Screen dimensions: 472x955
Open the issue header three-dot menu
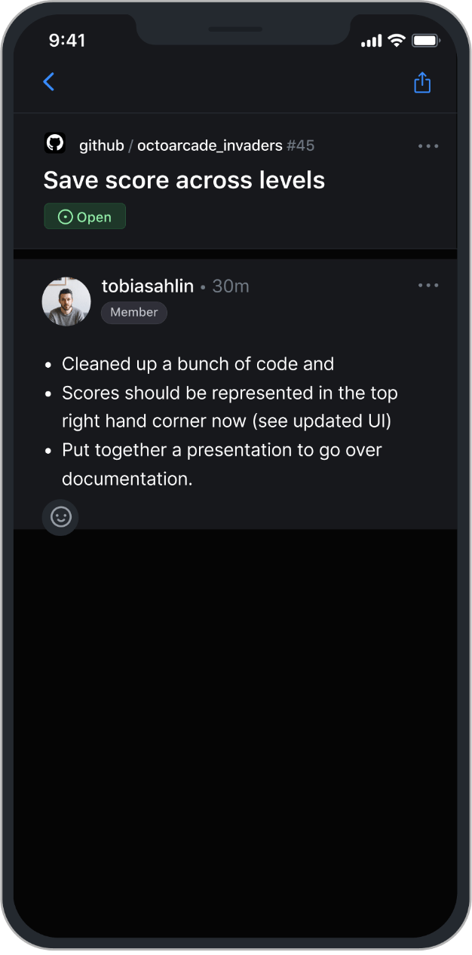pyautogui.click(x=428, y=146)
